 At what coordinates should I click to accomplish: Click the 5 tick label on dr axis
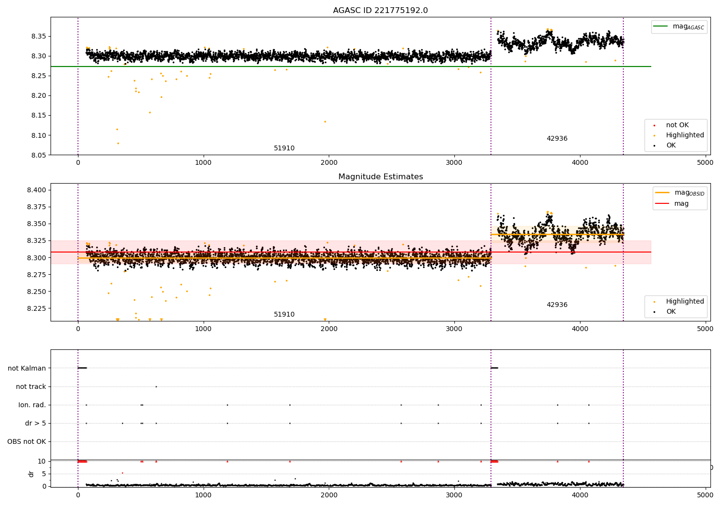[x=44, y=474]
